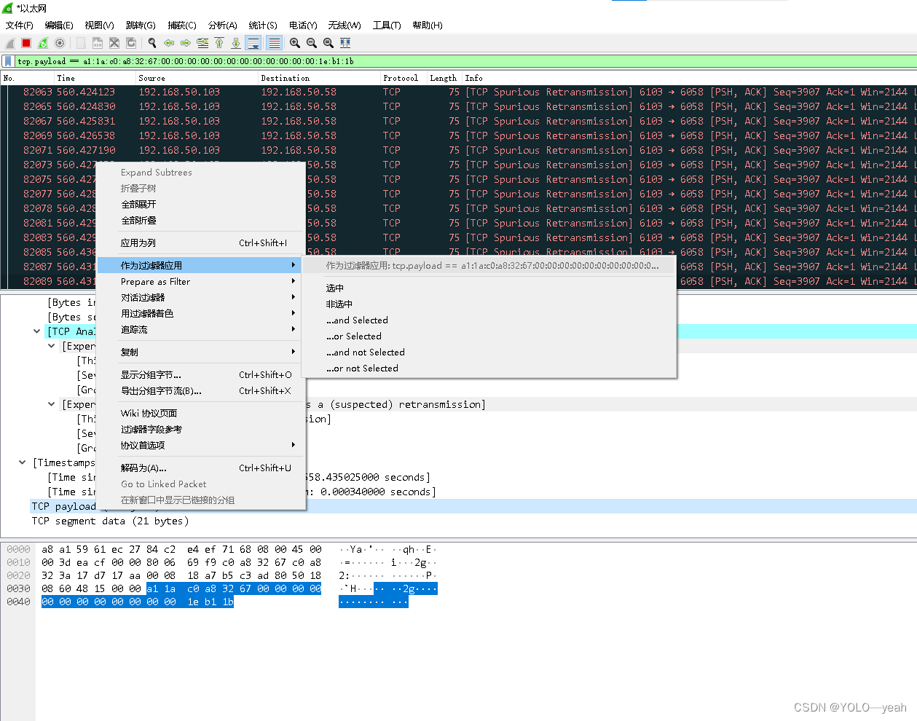Viewport: 917px width, 721px height.
Task: Open the 捕获(C) menu
Action: coord(182,25)
